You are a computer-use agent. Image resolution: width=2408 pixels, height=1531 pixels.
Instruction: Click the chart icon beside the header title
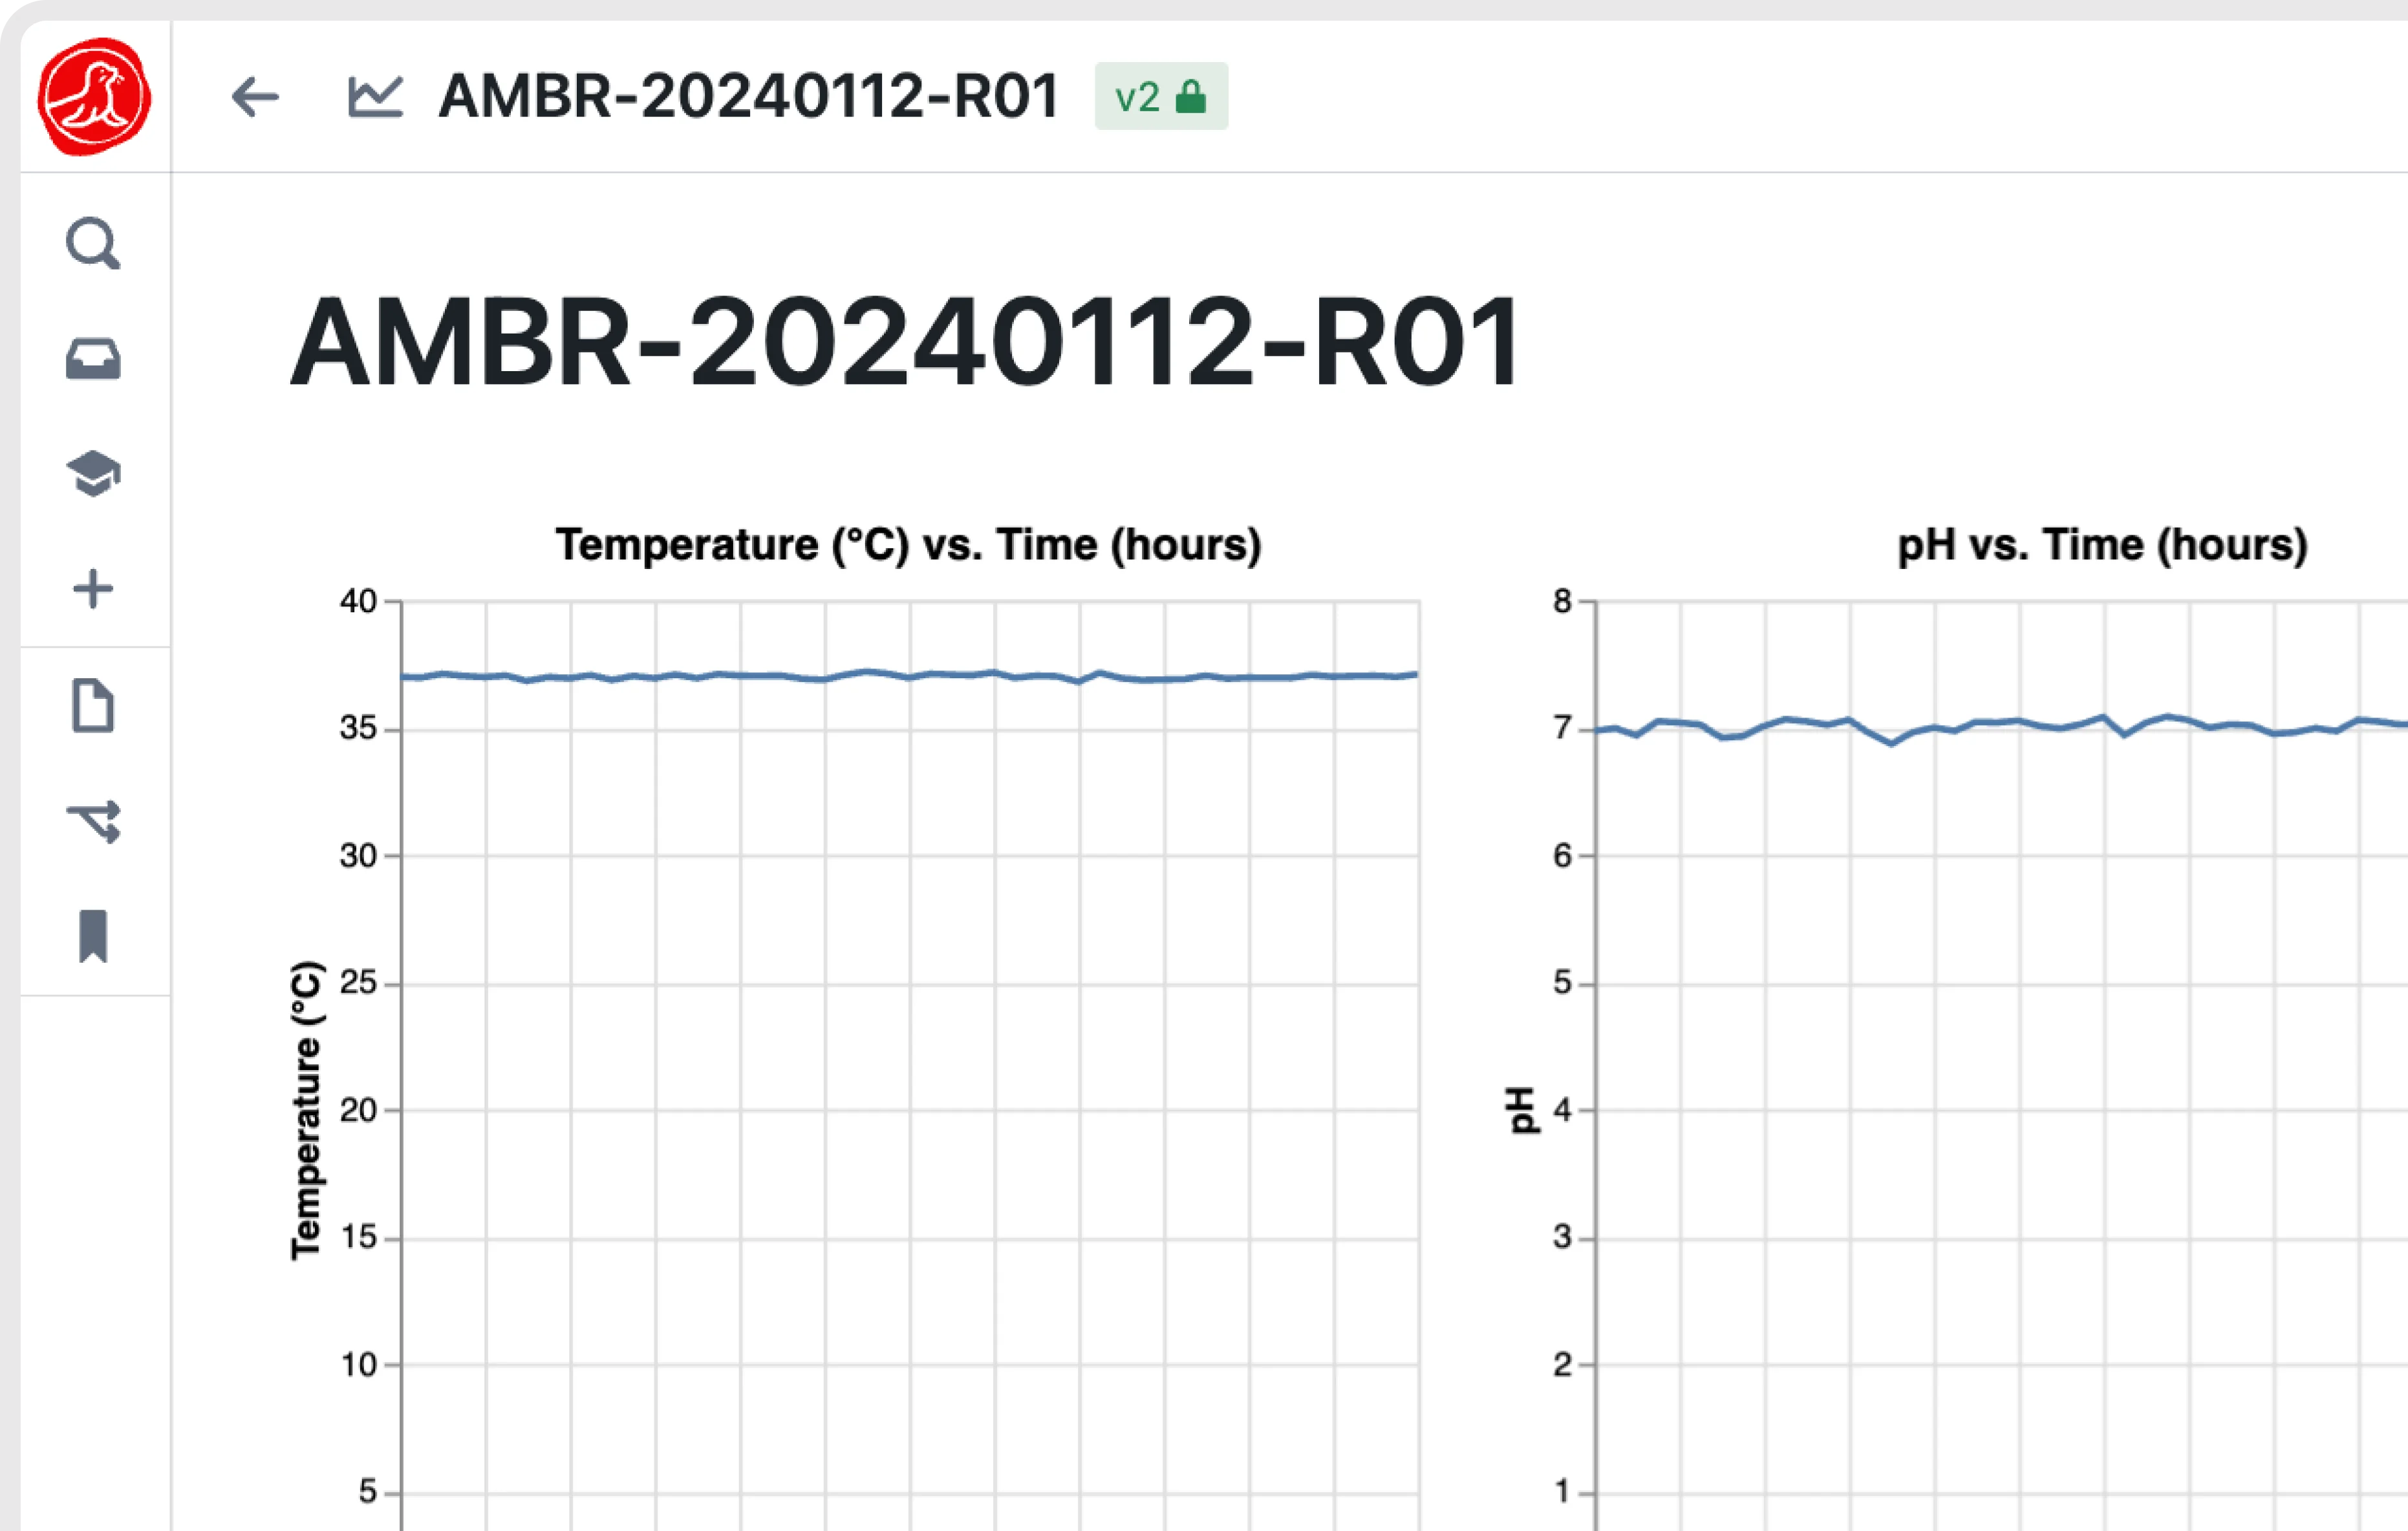375,97
